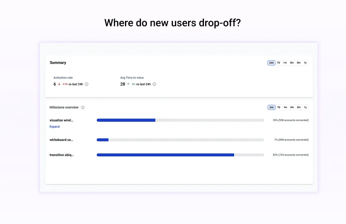This screenshot has width=346, height=224.
Task: Choose 6m range in Milestone overview
Action: (x=299, y=107)
